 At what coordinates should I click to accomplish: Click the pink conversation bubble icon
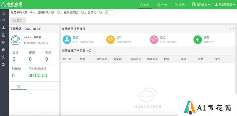[154, 40]
